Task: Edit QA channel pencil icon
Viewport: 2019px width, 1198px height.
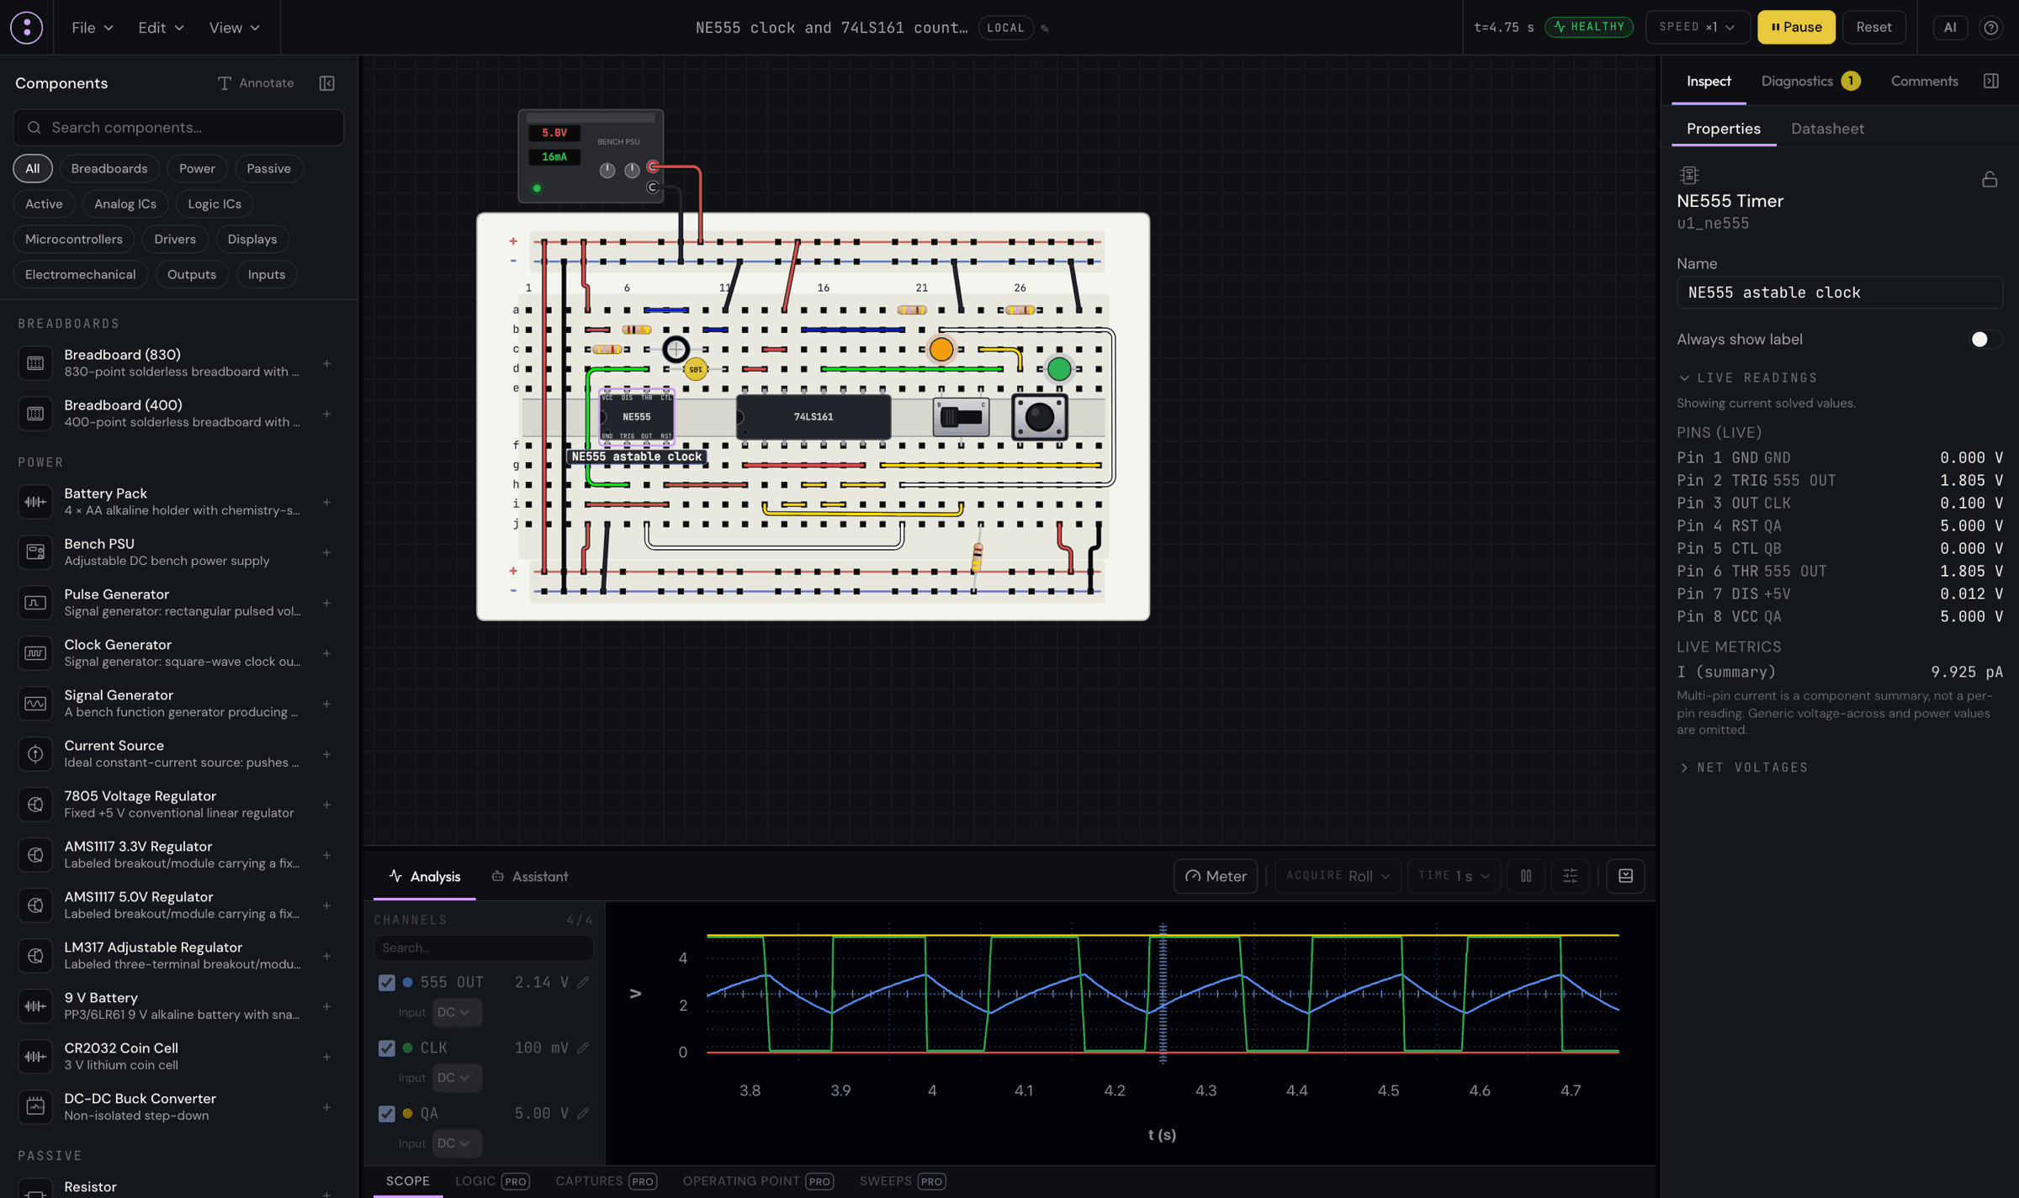Action: pos(583,1113)
